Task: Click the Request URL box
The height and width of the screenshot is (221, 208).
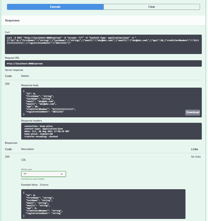Action: pos(103,64)
